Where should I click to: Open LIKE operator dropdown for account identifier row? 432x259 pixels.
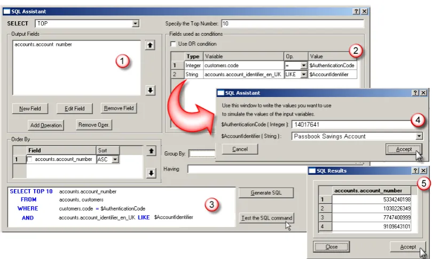tap(303, 75)
